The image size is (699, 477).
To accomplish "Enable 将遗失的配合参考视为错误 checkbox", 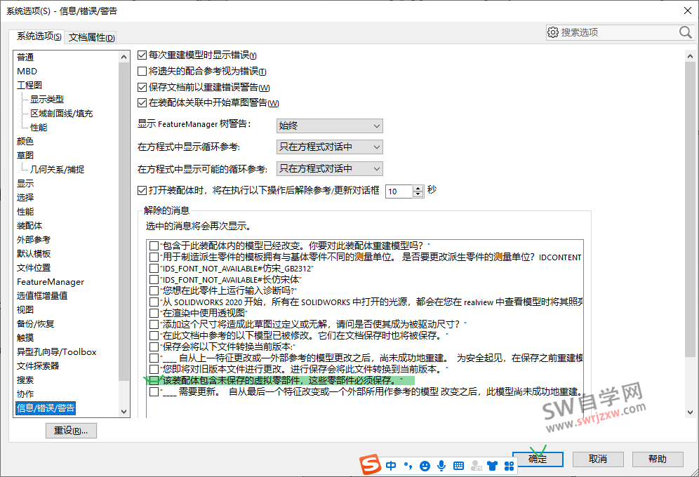I will (142, 71).
